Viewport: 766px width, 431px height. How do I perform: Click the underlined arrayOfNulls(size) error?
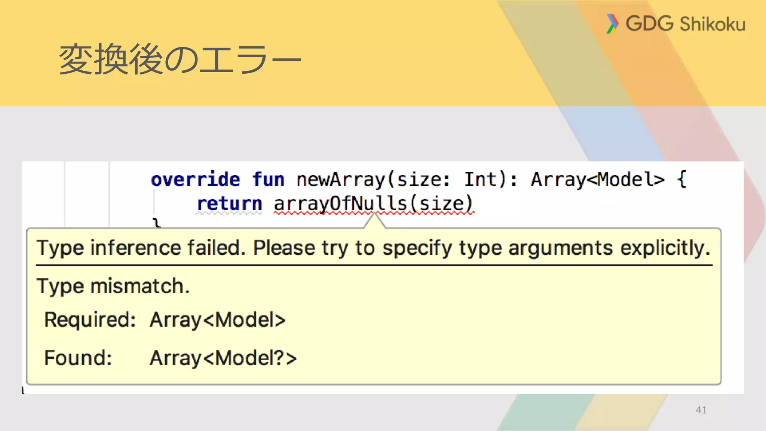pos(373,204)
